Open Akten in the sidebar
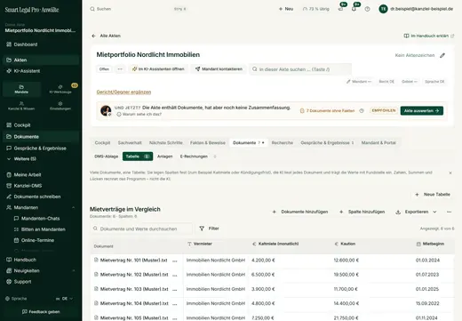 click(x=41, y=60)
